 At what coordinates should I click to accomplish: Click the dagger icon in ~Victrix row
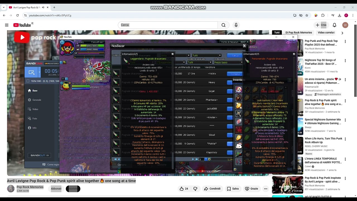(116, 74)
